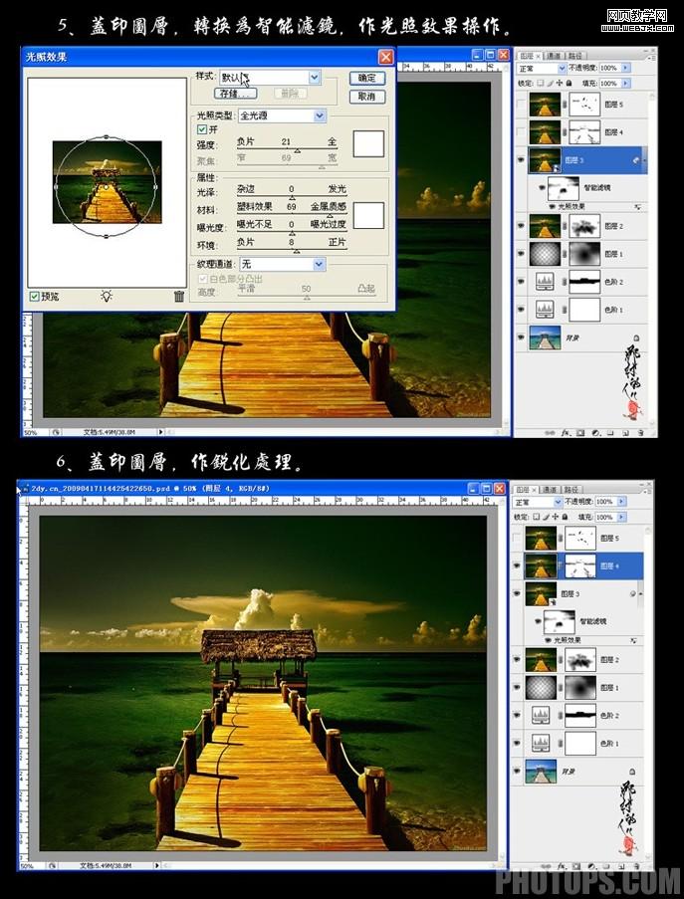684x899 pixels.
Task: Open blend mode 正常 dropdown in step 5 panel
Action: 562,69
